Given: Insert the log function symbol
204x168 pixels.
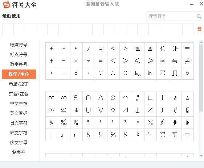Looking at the screenshot, I should [x=138, y=73].
